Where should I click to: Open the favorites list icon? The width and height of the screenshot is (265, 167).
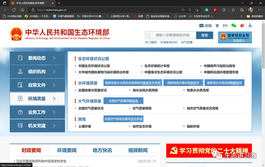[233, 10]
